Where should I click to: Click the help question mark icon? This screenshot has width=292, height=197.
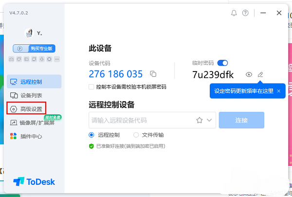pyautogui.click(x=245, y=13)
